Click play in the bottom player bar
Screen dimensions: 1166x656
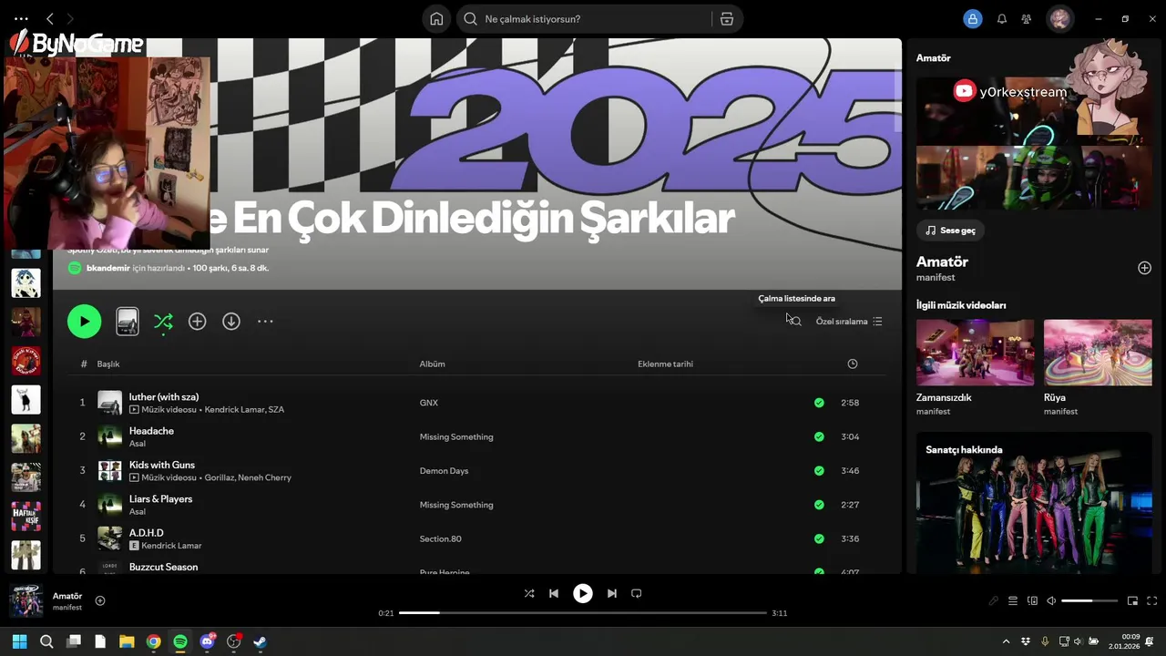[x=583, y=593]
